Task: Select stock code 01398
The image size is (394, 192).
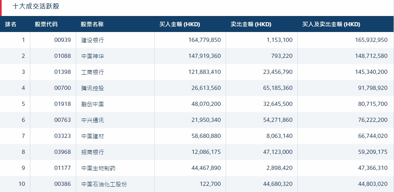Action: [x=63, y=72]
